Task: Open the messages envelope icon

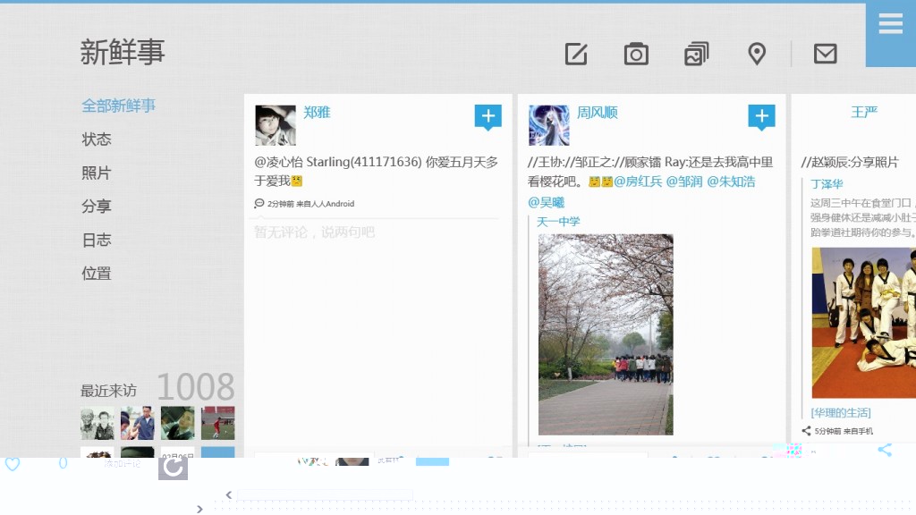Action: 825,54
